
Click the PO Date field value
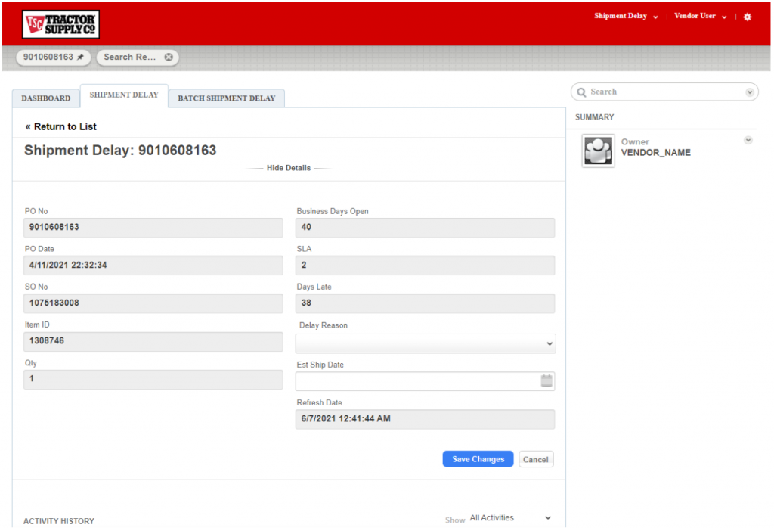point(153,266)
